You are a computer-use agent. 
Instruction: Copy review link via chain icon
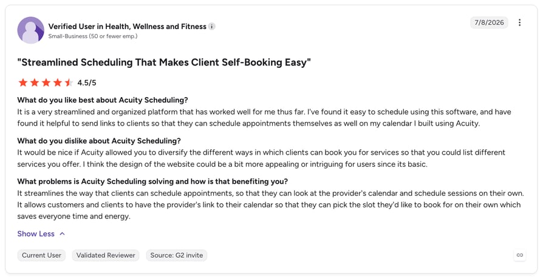(520, 255)
